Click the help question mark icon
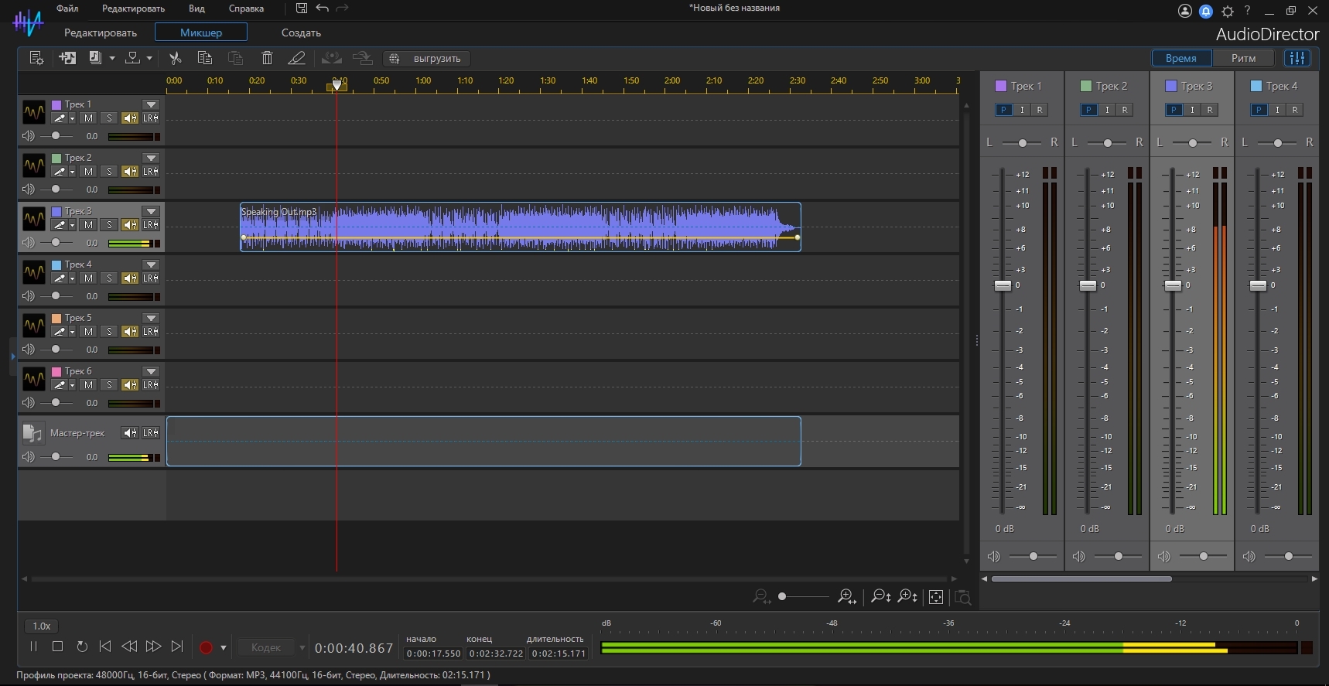Image resolution: width=1329 pixels, height=686 pixels. (x=1247, y=11)
